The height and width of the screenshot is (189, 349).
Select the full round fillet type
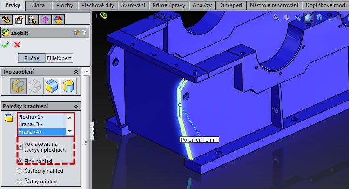[68, 86]
